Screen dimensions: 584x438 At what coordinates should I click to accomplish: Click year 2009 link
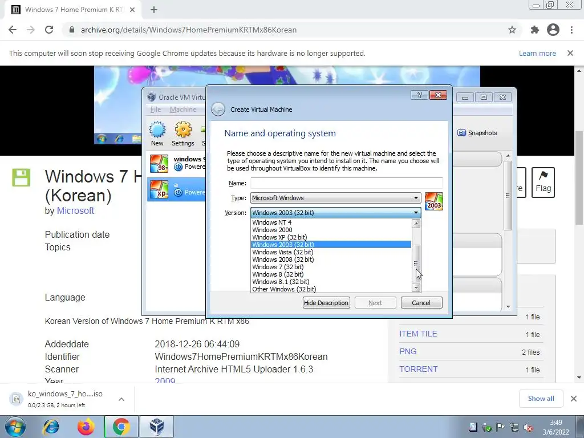(x=165, y=380)
